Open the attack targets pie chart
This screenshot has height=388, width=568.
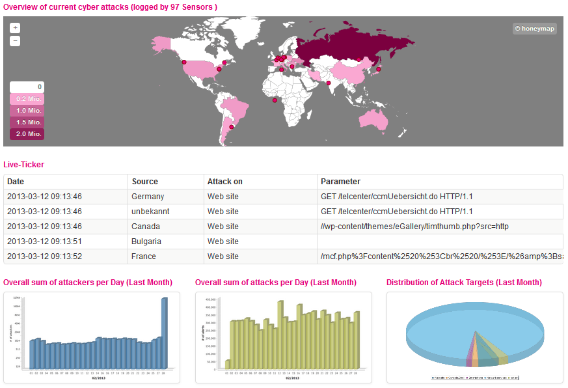475,338
